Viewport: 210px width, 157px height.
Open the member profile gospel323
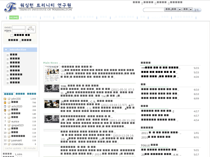click(17, 125)
